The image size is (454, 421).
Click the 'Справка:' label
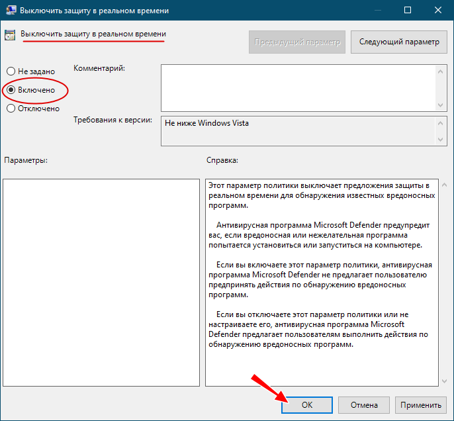click(x=222, y=160)
